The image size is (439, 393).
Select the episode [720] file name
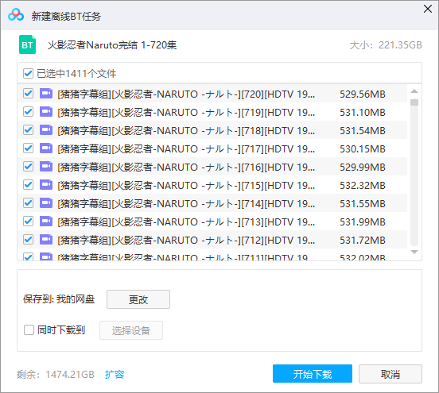(186, 94)
